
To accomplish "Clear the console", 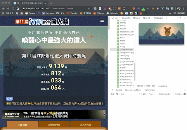I will pos(117,94).
